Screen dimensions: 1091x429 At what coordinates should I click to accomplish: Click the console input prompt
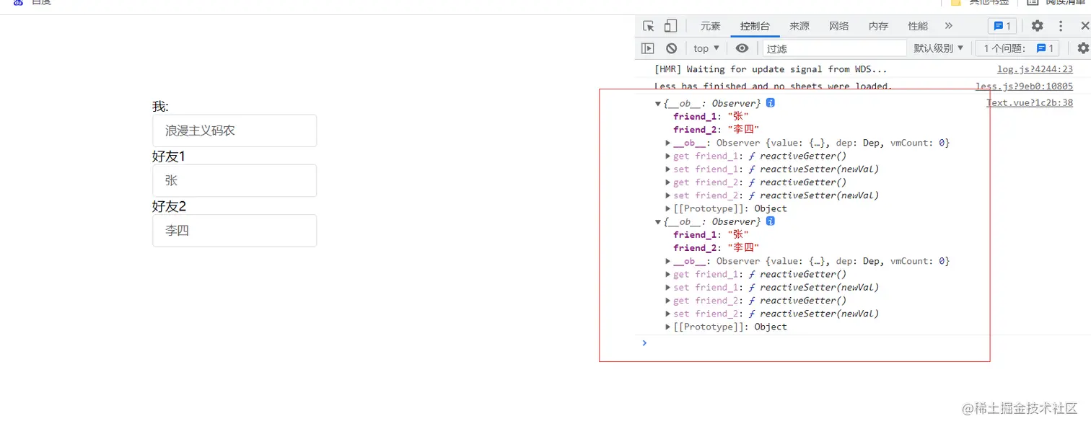[862, 342]
